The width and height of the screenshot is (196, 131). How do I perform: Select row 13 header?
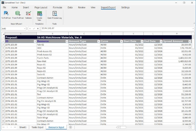(x=3, y=78)
